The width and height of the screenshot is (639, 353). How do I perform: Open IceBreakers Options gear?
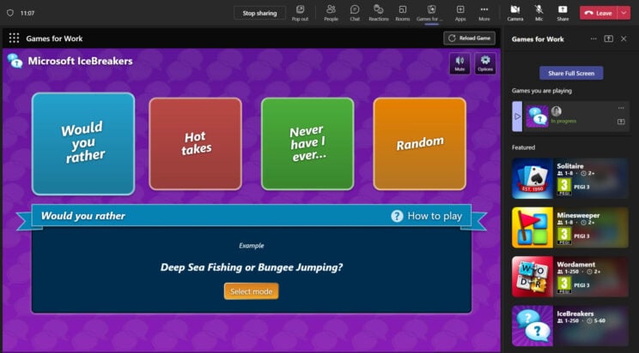click(485, 63)
